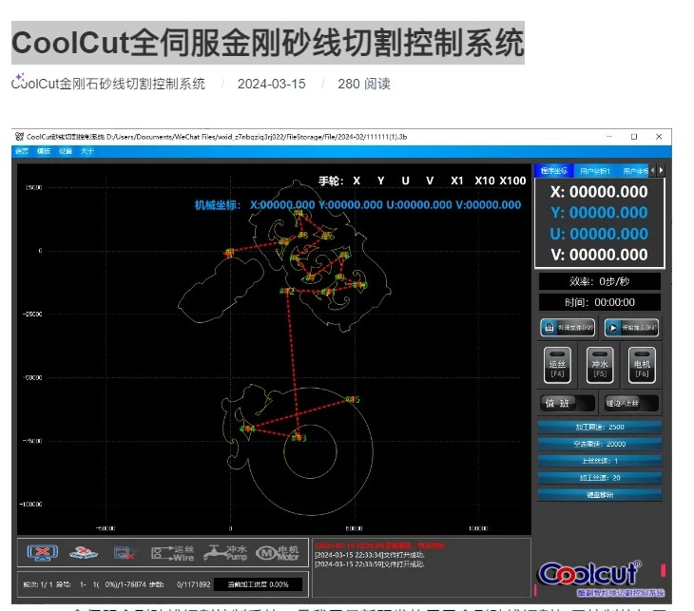Toggle the 碰边/上丝 switch
This screenshot has height=611, width=694.
point(631,403)
